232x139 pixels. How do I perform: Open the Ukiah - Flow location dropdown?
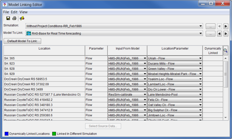pyautogui.click(x=175, y=58)
